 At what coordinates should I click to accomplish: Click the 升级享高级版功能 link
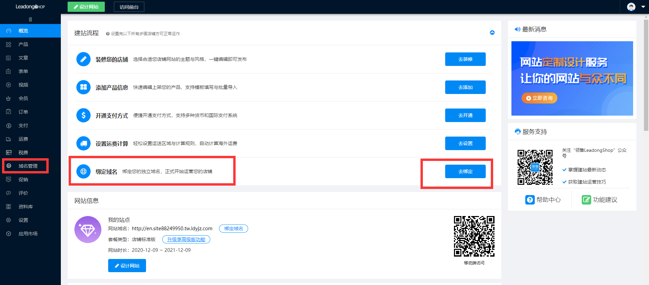(x=186, y=239)
